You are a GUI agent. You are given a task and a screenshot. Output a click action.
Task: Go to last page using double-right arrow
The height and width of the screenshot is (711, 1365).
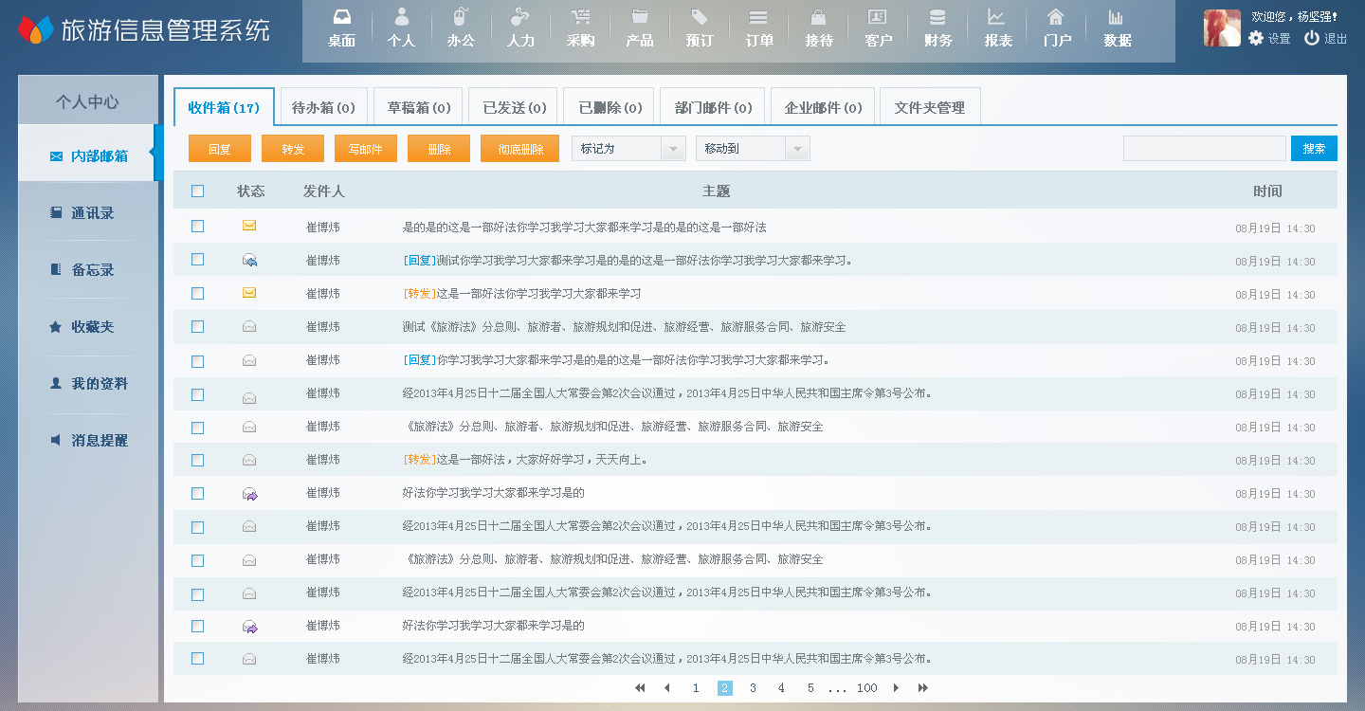coord(923,688)
